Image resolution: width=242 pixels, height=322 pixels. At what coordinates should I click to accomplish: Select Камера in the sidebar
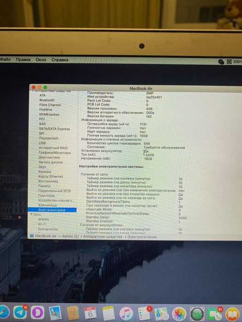pos(44,172)
